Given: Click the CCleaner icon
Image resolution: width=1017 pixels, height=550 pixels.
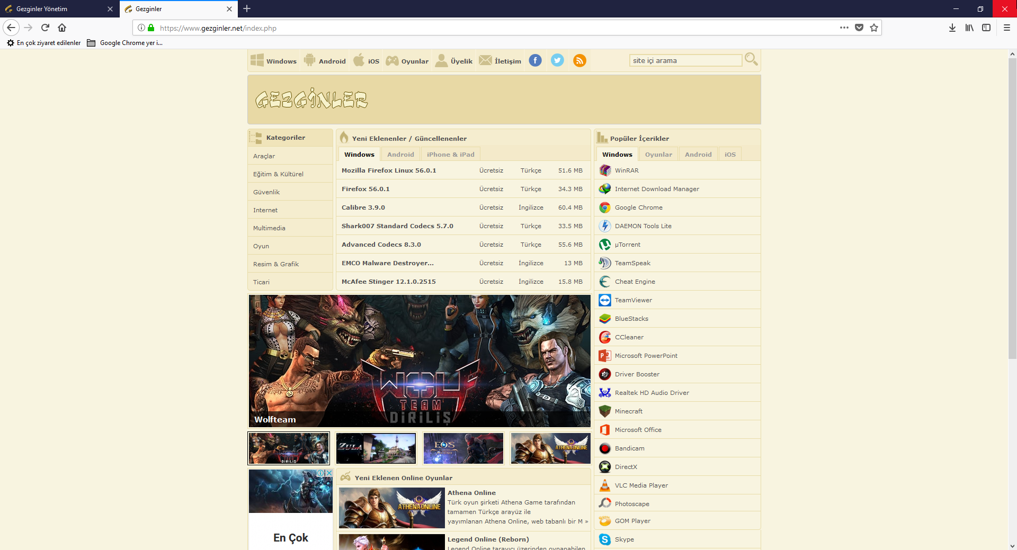Looking at the screenshot, I should point(605,337).
